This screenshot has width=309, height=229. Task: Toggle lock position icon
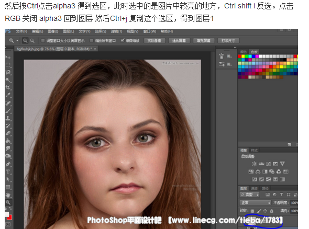[x=265, y=211]
